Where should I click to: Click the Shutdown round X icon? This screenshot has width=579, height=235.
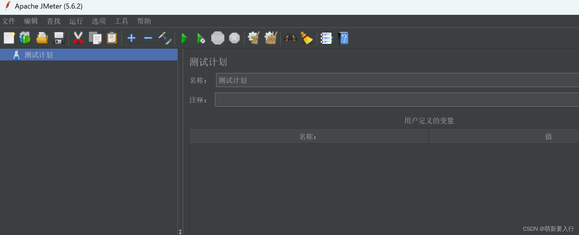[x=234, y=38]
